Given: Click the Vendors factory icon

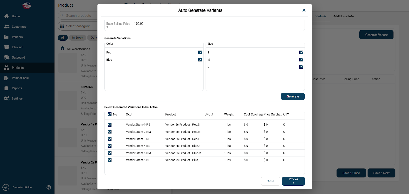Looking at the screenshot, I should pos(7,37).
